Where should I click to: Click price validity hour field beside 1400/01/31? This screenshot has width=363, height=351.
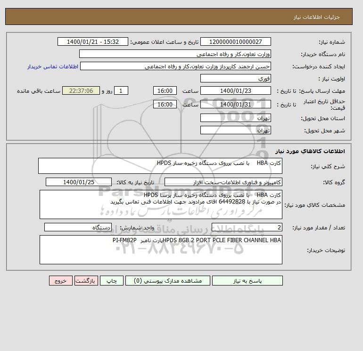(165, 104)
